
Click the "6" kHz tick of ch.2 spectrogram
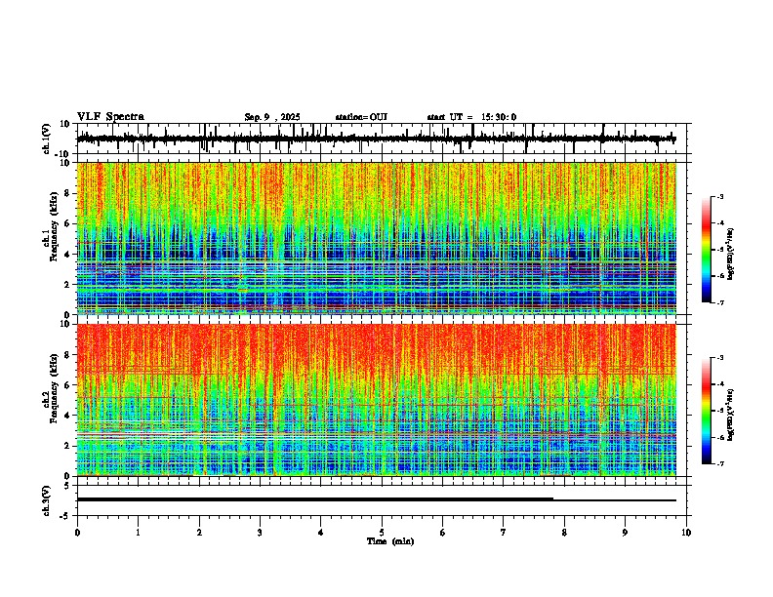(x=68, y=385)
